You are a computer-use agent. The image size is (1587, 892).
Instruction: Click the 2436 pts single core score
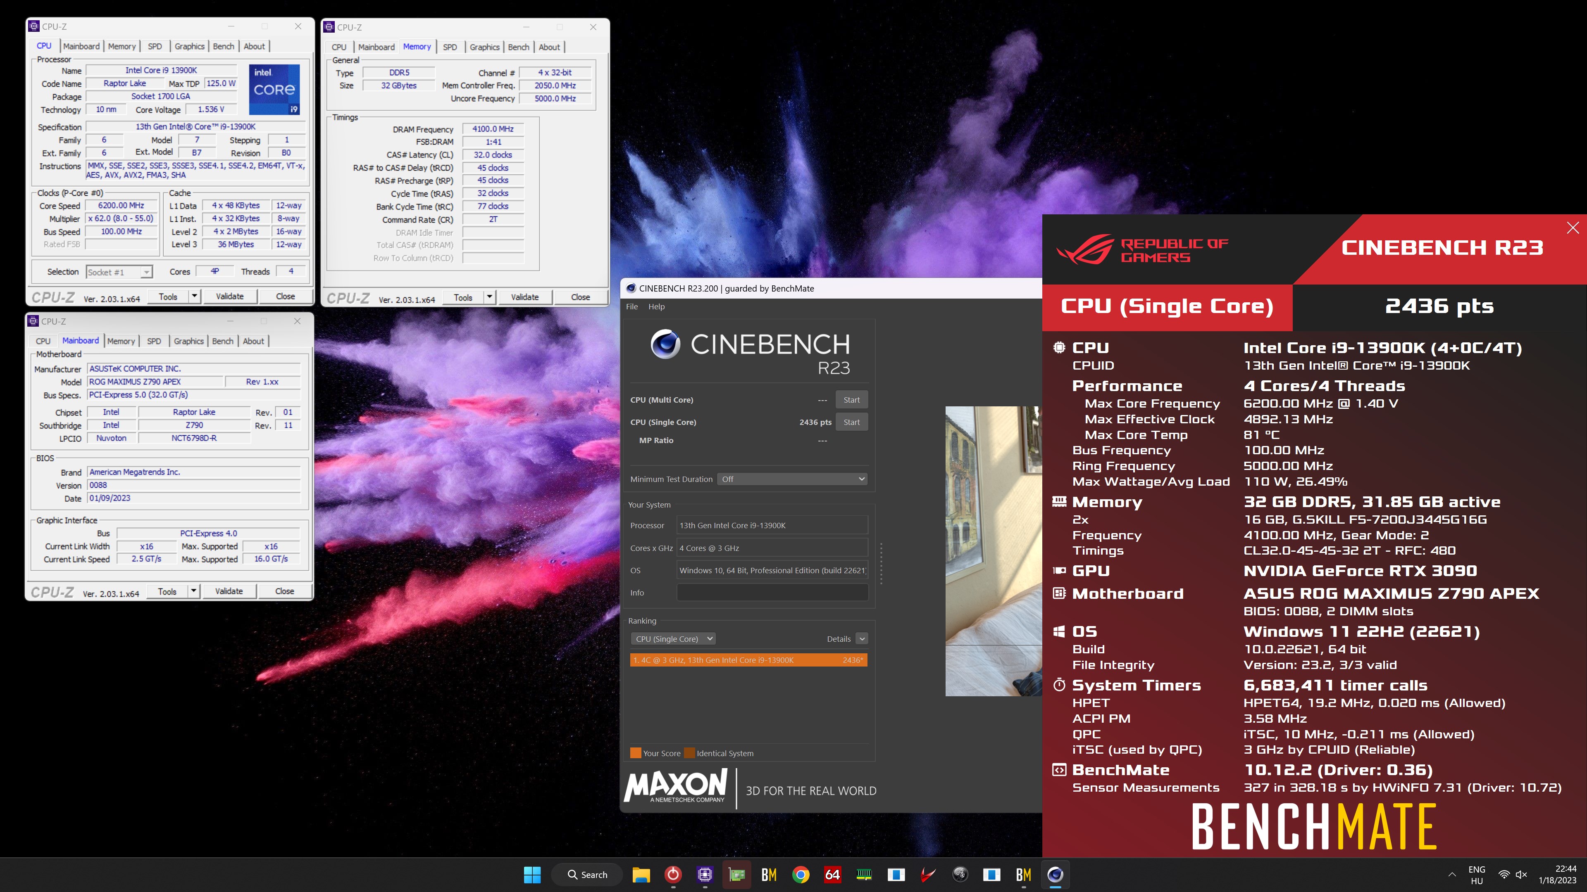click(815, 422)
